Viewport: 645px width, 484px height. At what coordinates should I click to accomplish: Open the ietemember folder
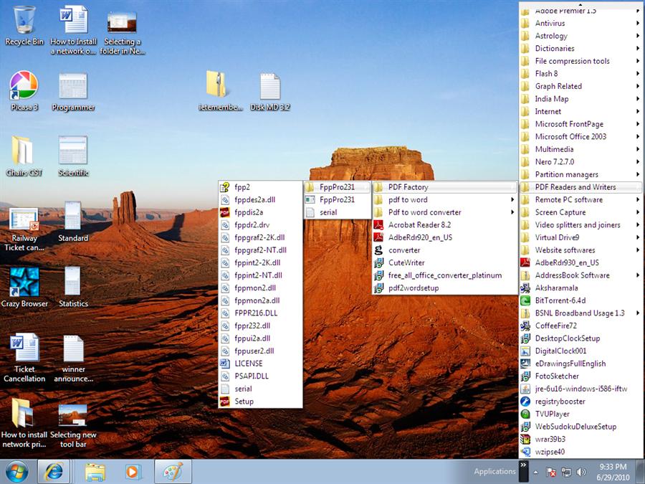tap(219, 87)
